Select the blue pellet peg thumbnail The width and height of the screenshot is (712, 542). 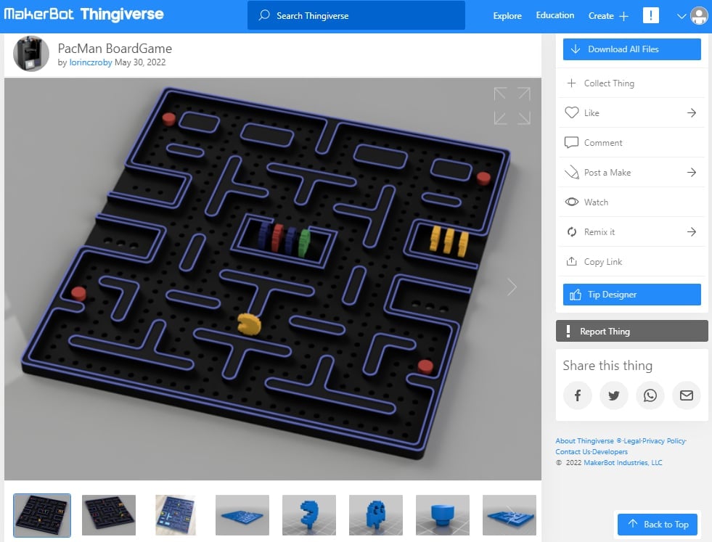[442, 515]
